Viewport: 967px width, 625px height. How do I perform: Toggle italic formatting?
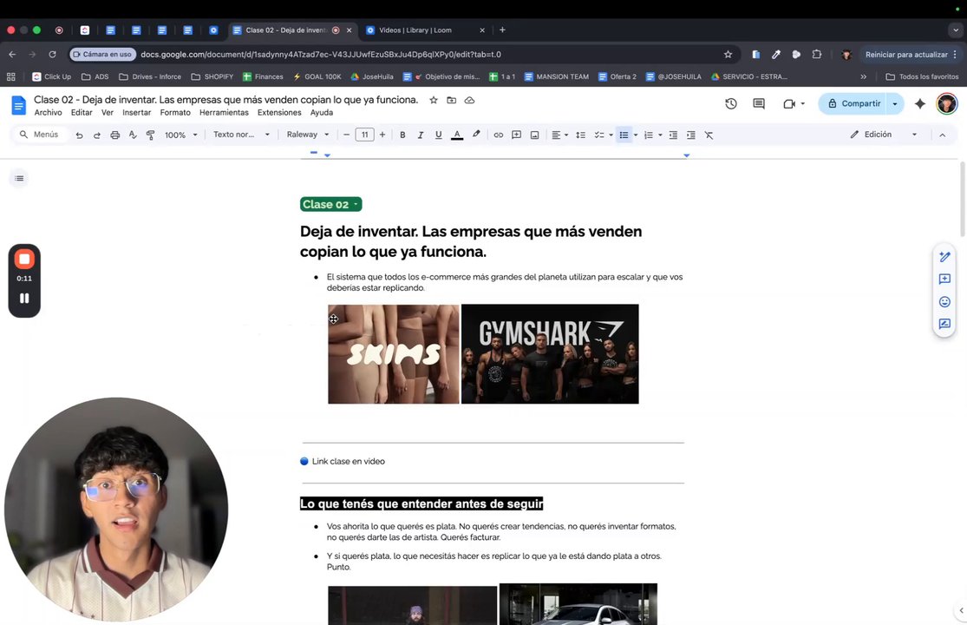click(421, 135)
